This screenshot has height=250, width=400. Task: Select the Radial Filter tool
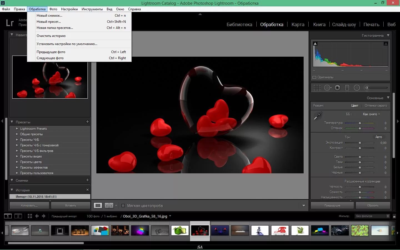click(x=356, y=88)
